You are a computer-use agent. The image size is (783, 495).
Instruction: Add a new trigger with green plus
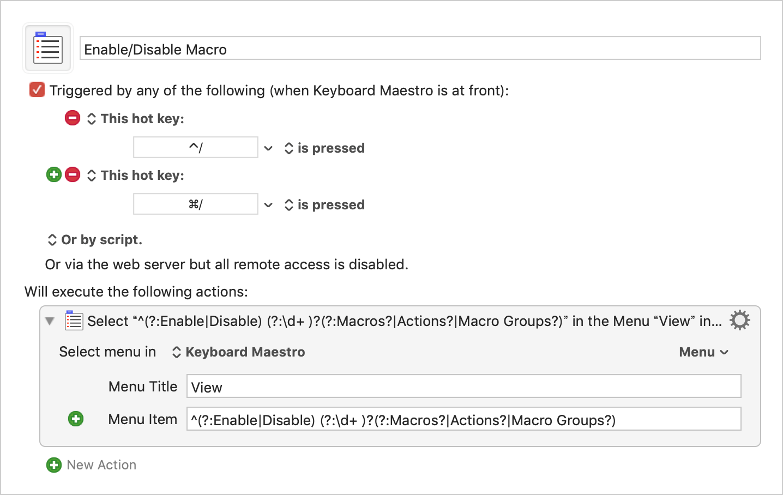coord(54,174)
